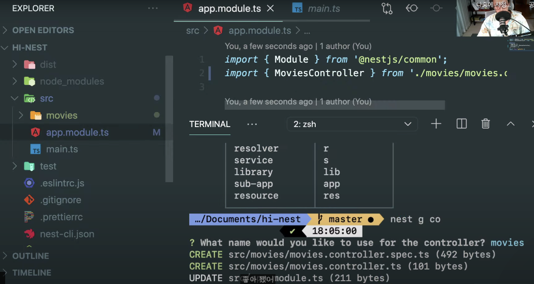Split the terminal panel

[x=461, y=124]
